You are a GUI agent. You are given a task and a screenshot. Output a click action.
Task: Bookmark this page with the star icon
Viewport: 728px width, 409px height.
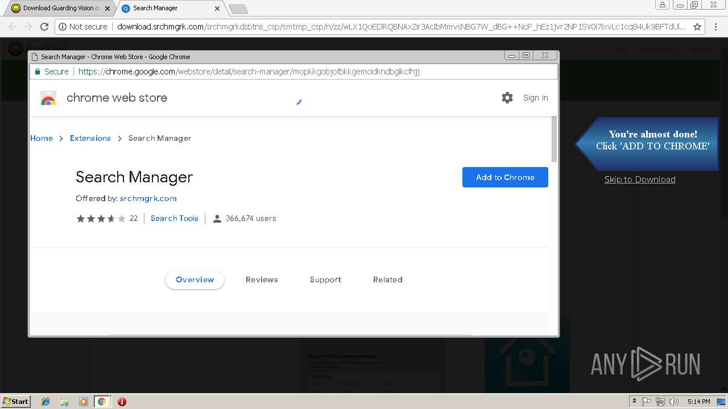697,27
